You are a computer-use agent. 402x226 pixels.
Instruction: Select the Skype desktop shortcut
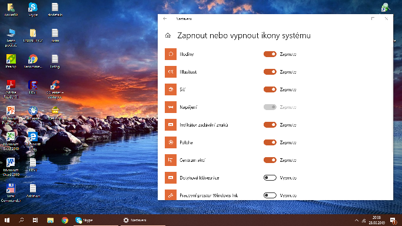pyautogui.click(x=33, y=10)
